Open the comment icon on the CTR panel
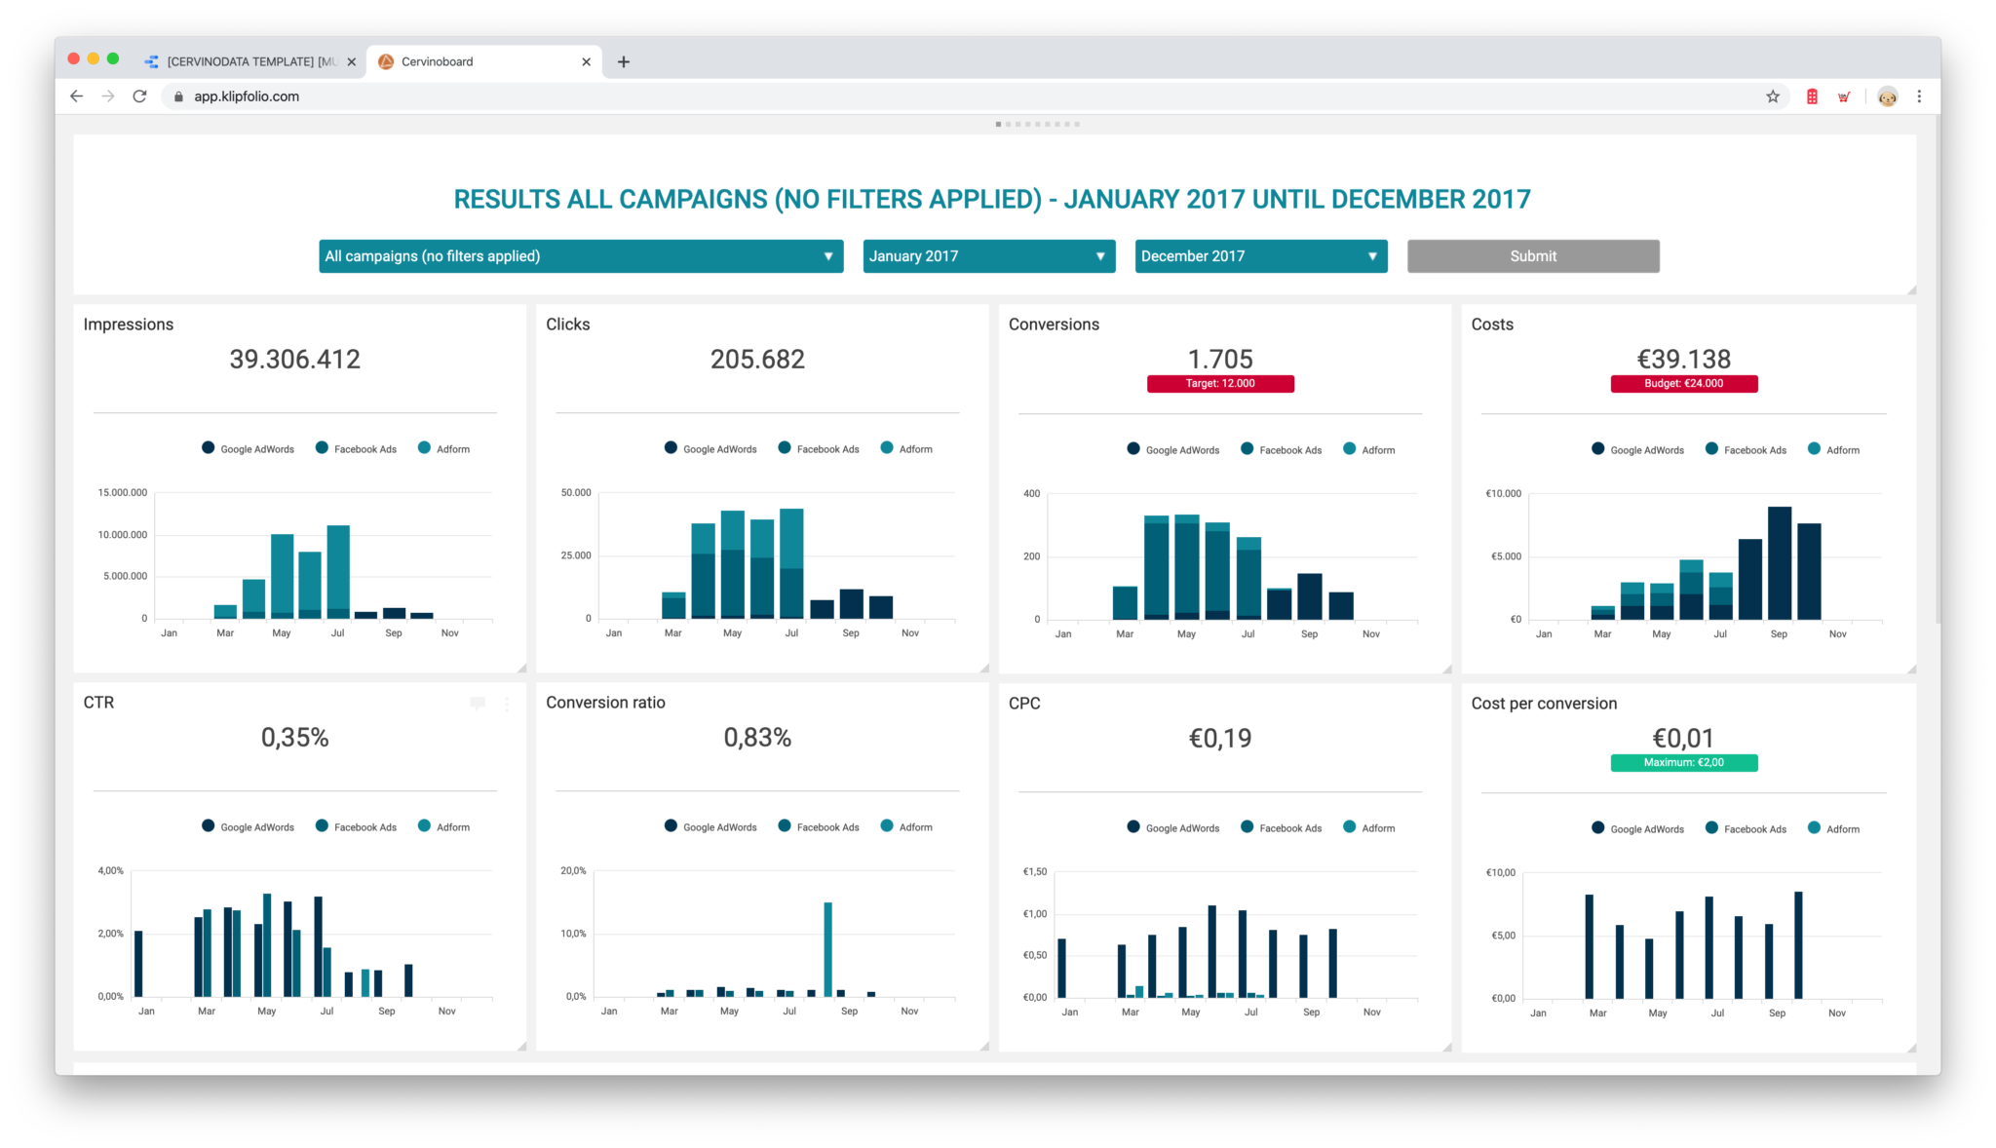 478,704
